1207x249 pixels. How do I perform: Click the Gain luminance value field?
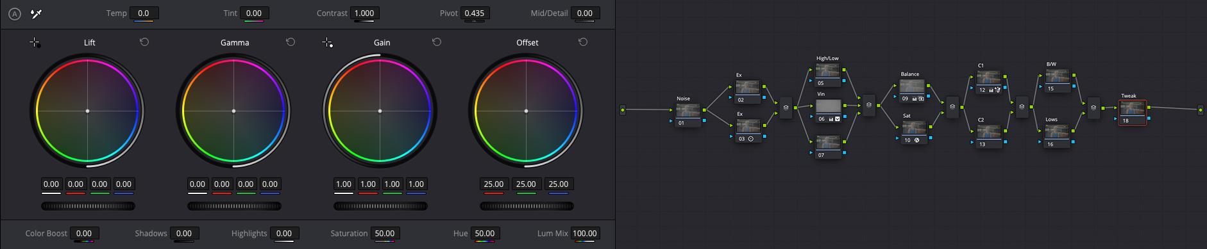coord(344,184)
